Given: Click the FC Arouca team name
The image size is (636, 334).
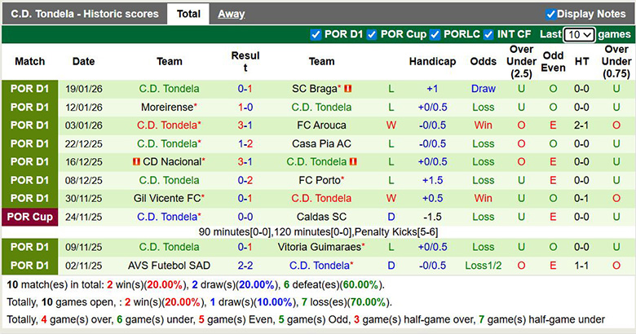Looking at the screenshot, I should coord(321,125).
